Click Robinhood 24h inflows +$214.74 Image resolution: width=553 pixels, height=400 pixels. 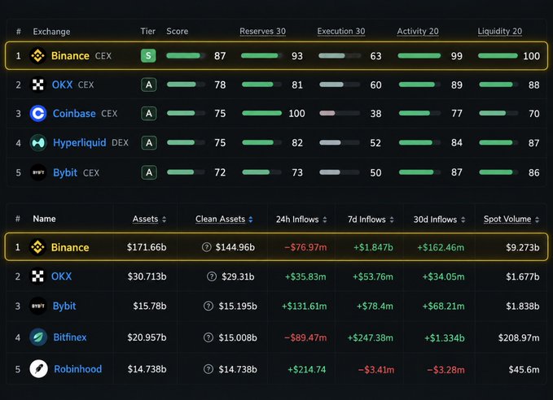pos(306,369)
